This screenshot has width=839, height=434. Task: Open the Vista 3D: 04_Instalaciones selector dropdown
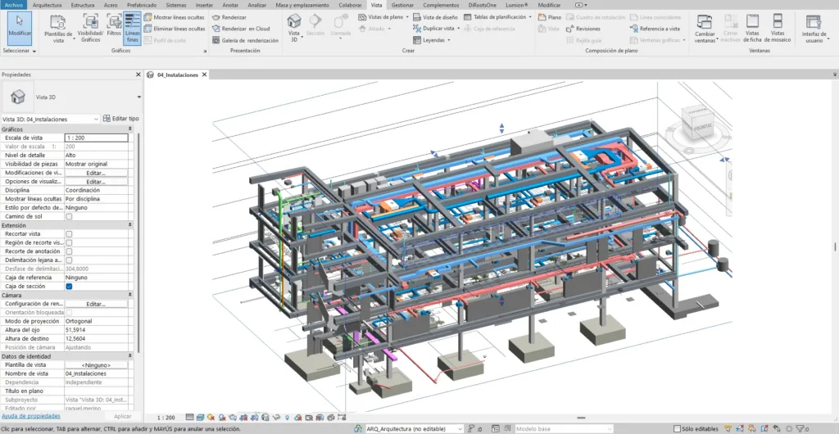[96, 119]
